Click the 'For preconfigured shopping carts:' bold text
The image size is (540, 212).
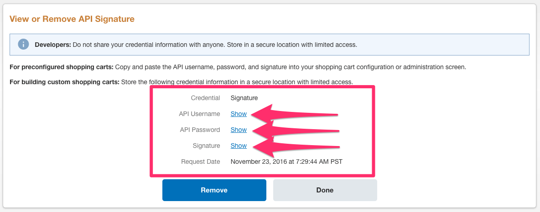pyautogui.click(x=61, y=67)
